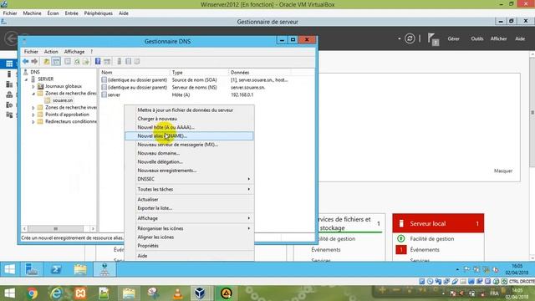Screen dimensions: 535x301
Task: Choose Nouvel alias (CNAME) menu entry
Action: point(189,135)
